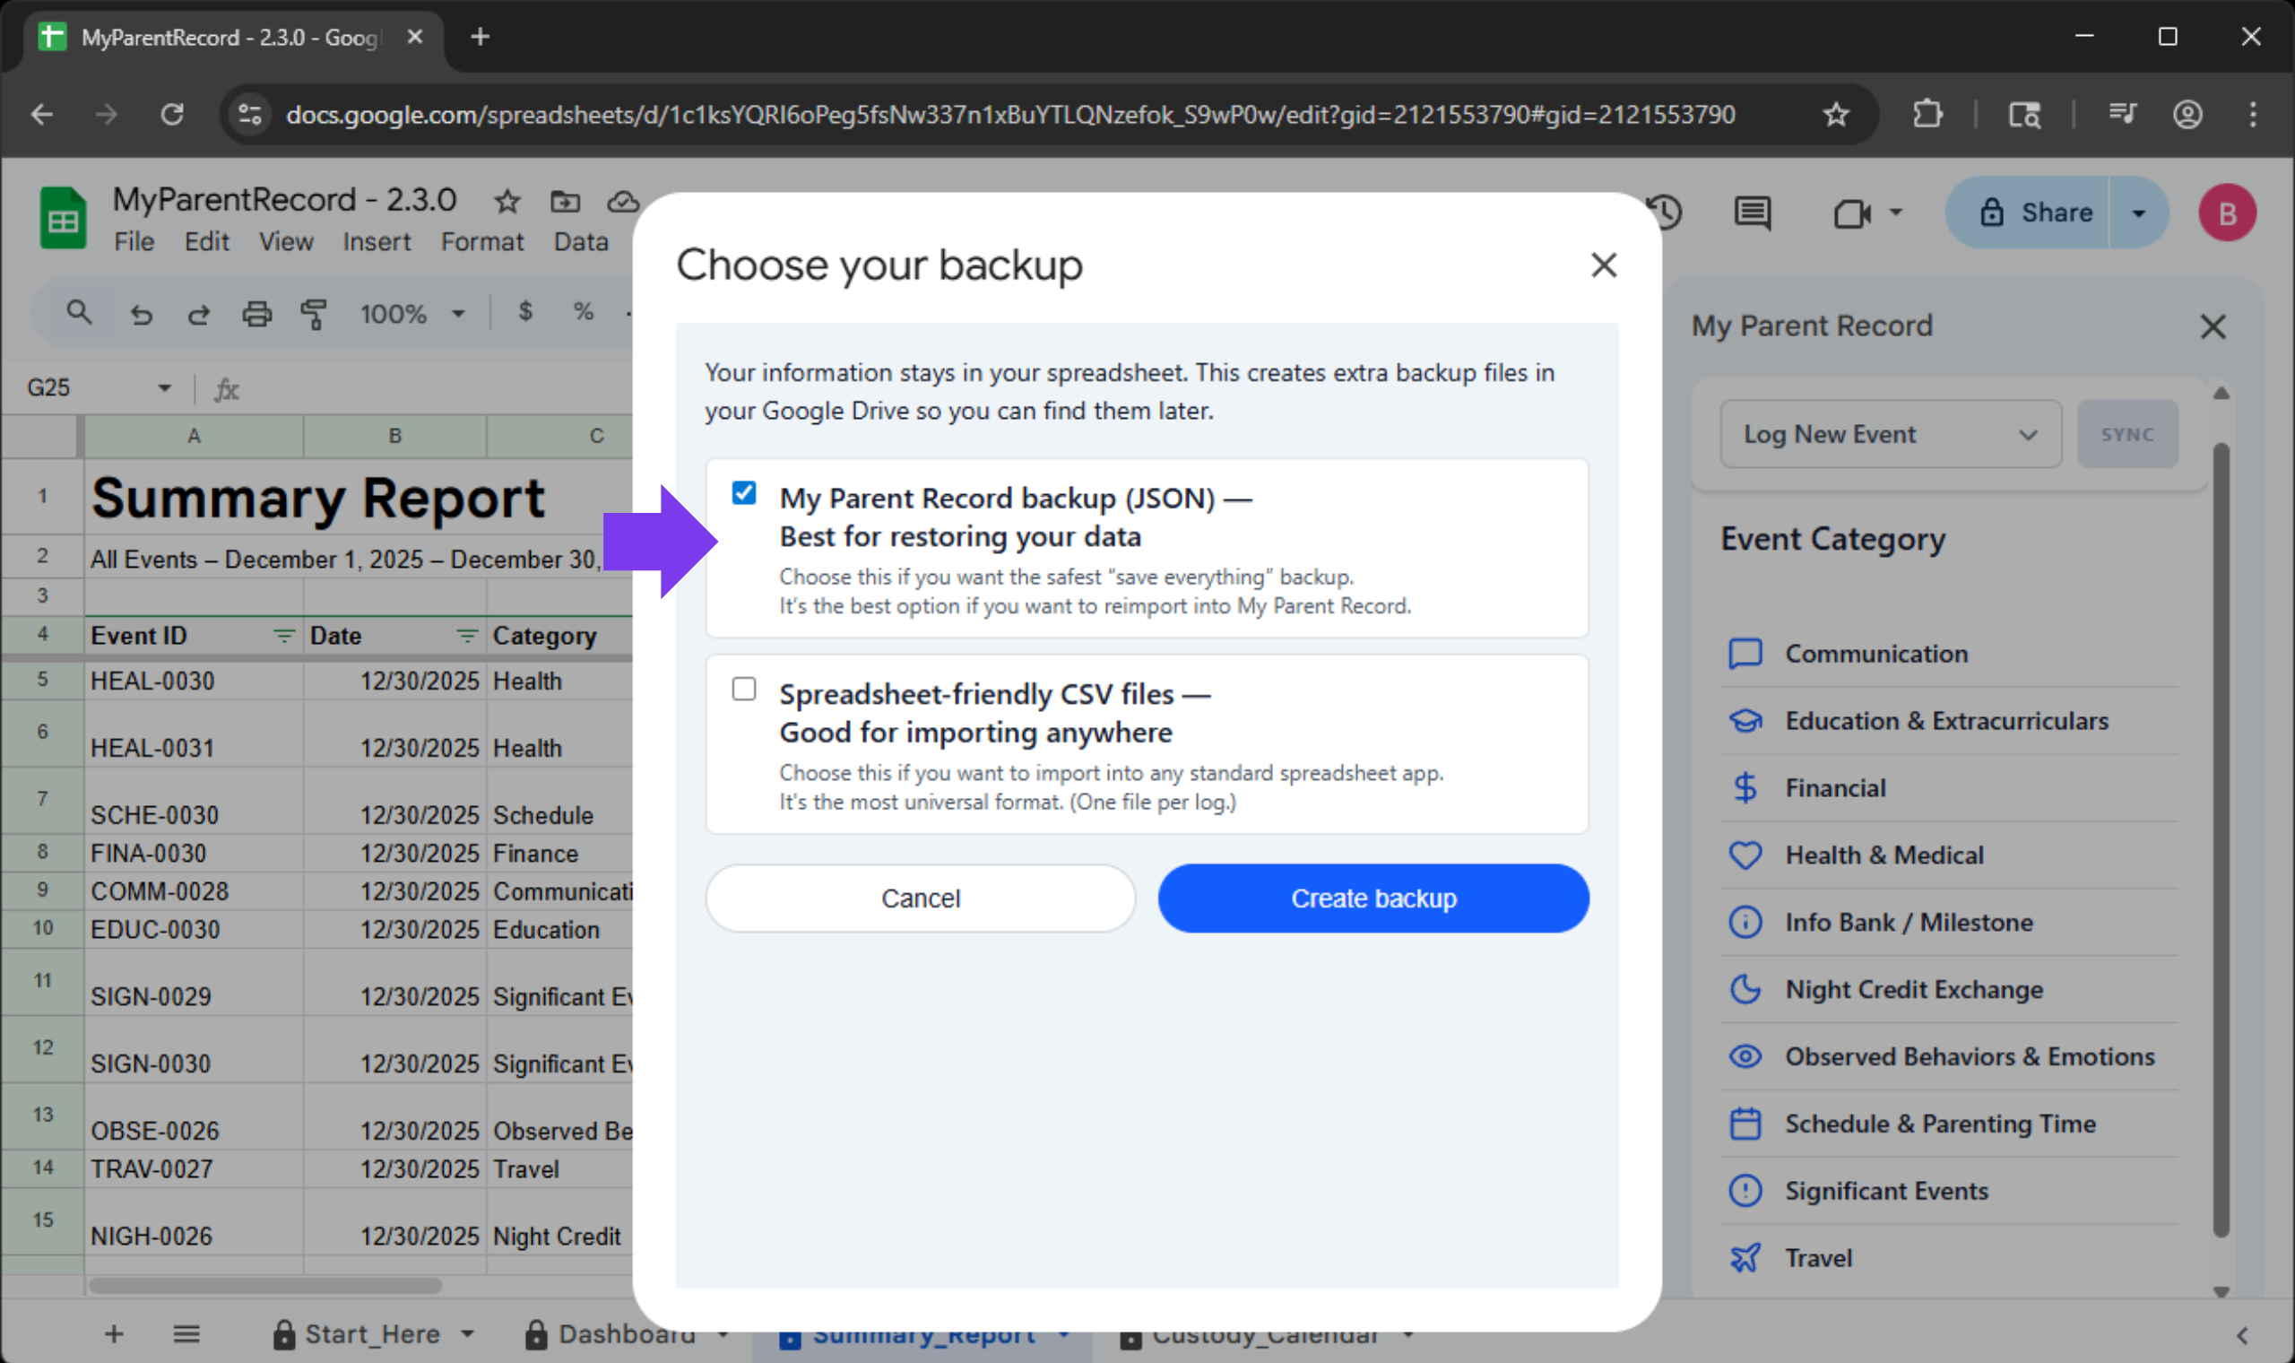Format as percent toolbar icon
Image resolution: width=2295 pixels, height=1363 pixels.
pos(583,312)
